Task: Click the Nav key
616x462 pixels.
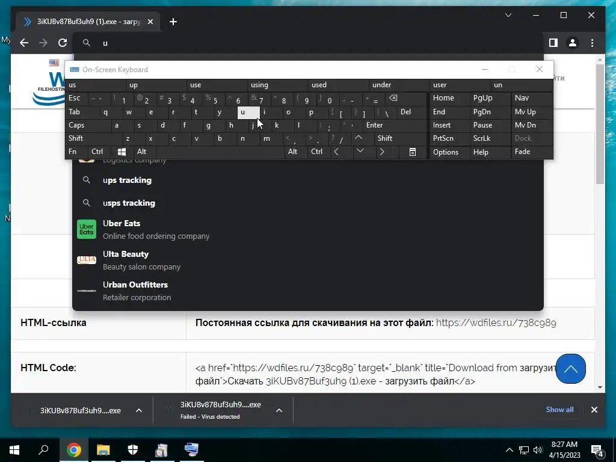Action: point(532,98)
